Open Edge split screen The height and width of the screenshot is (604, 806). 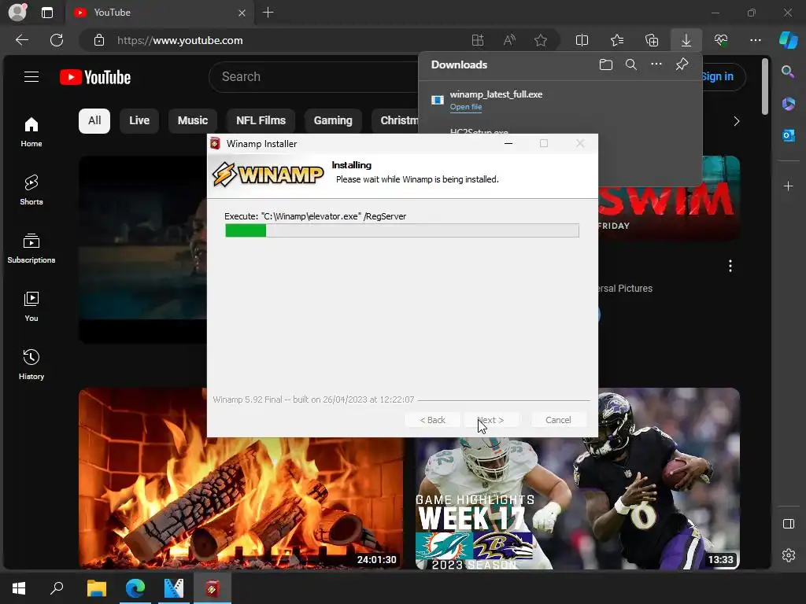(x=582, y=40)
